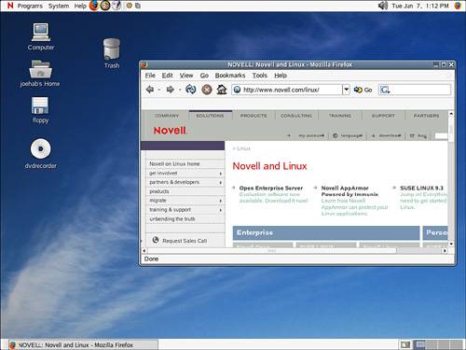The width and height of the screenshot is (466, 350).
Task: Open the Bookmarks menu
Action: [x=230, y=76]
